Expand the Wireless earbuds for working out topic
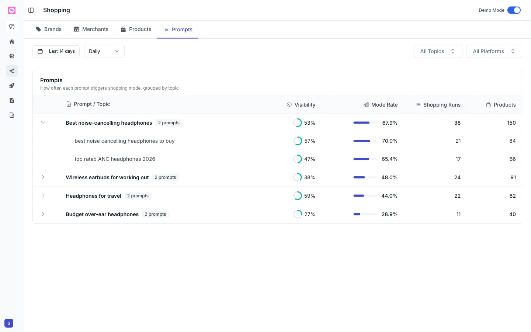 [x=43, y=177]
